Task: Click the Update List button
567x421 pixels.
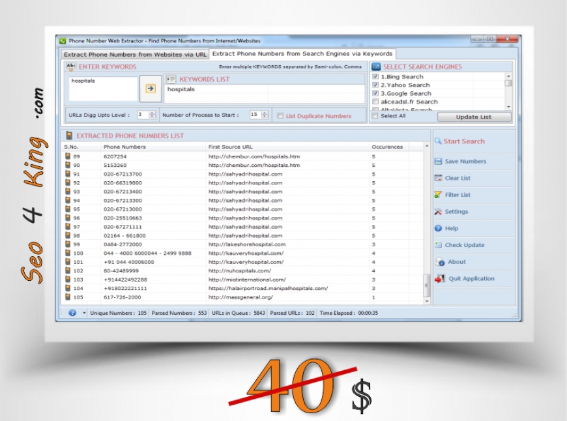Action: (474, 117)
